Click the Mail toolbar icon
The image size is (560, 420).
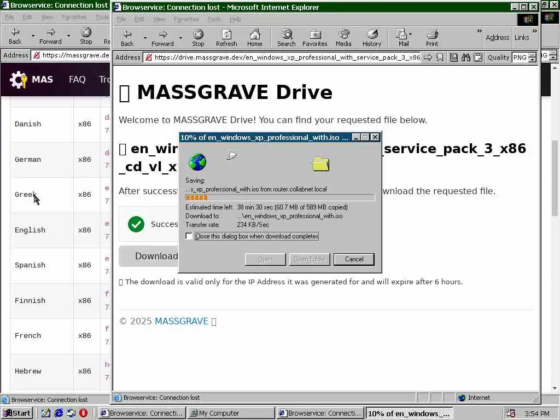click(x=402, y=38)
